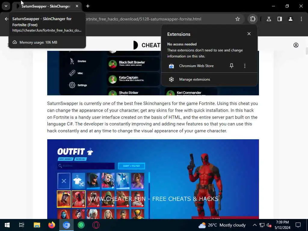Click the OUTFIT screenshot image
Image resolution: width=308 pixels, height=231 pixels.
click(x=153, y=179)
